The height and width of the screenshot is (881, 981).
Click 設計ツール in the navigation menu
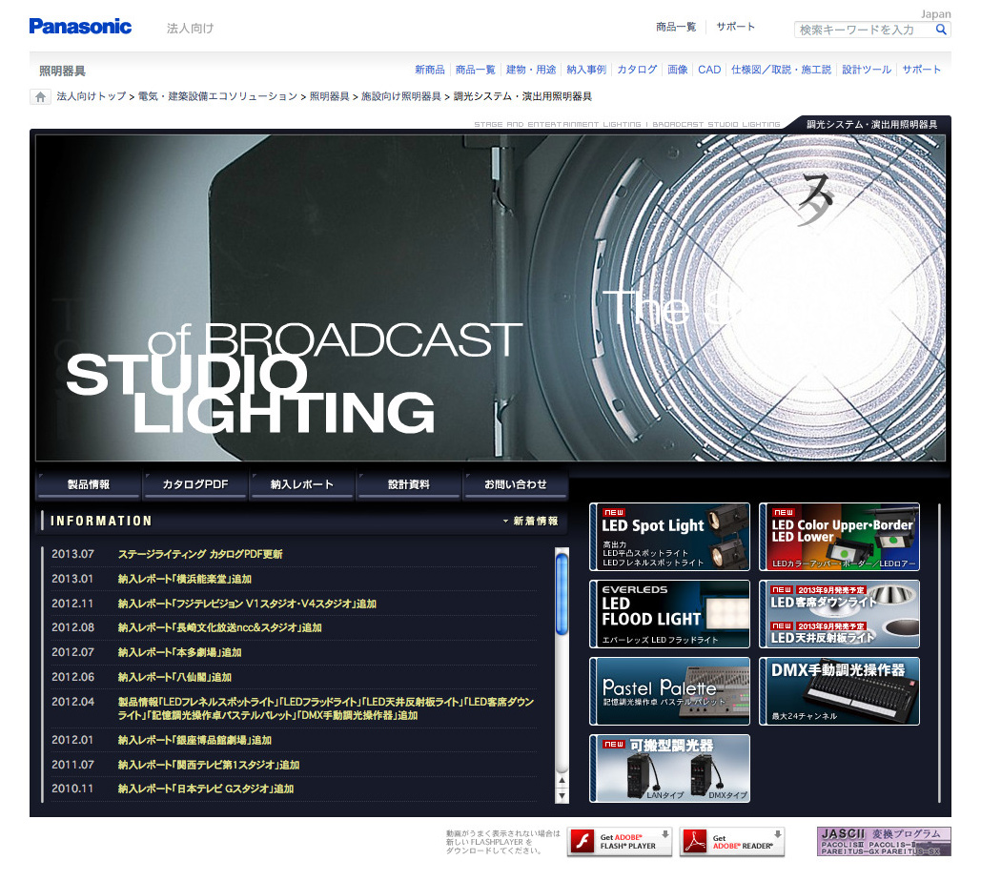pos(867,70)
